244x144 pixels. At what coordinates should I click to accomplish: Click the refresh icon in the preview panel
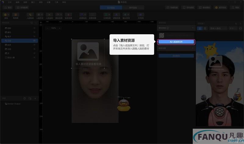pos(241,28)
